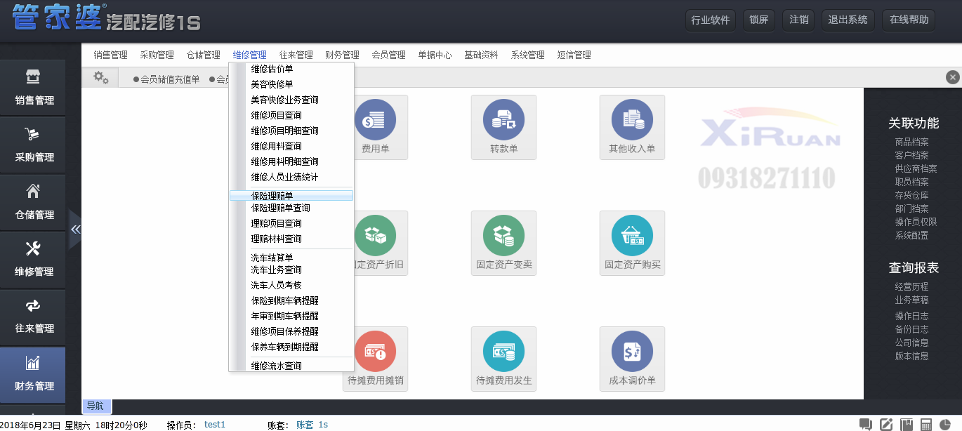Select 保险理赔单 from the menu

272,196
